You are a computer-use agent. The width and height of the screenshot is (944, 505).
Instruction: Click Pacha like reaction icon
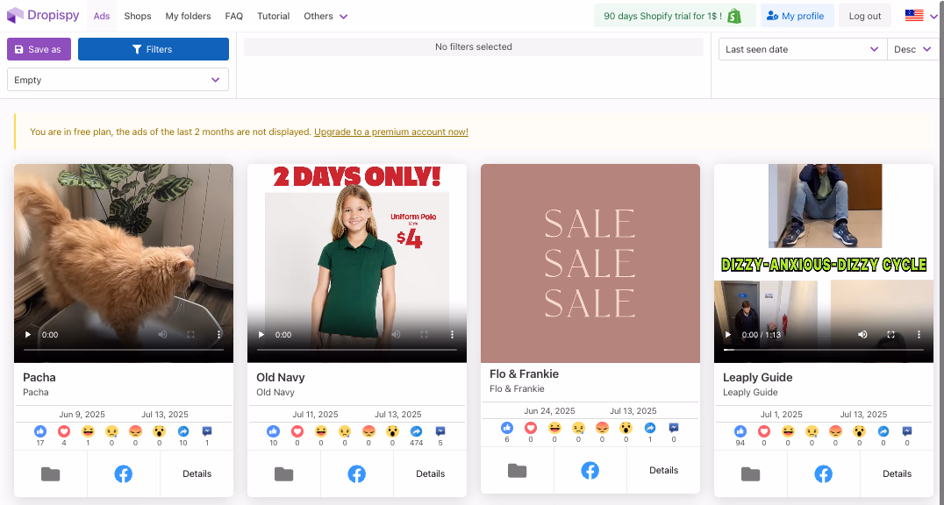point(40,431)
